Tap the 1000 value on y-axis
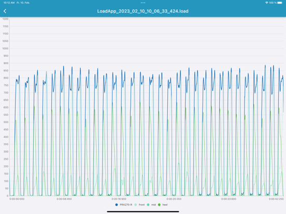The height and width of the screenshot is (214, 286). click(x=6, y=49)
